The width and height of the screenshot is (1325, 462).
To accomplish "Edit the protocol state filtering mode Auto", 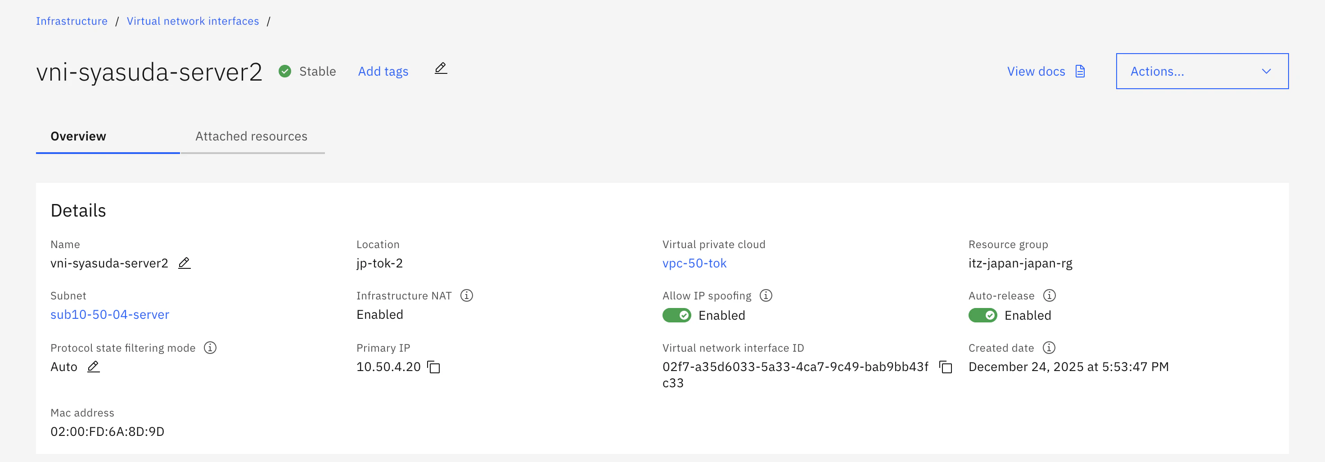I will (x=93, y=366).
